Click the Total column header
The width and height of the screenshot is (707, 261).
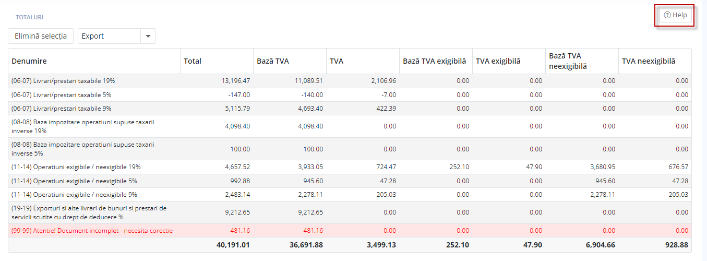[x=193, y=61]
